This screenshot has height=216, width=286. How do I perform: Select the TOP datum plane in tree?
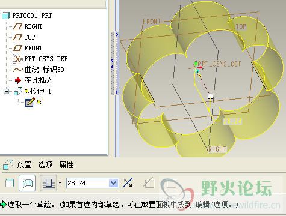tap(30, 37)
